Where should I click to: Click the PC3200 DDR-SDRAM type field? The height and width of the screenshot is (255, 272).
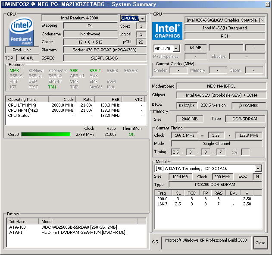[x=215, y=185]
